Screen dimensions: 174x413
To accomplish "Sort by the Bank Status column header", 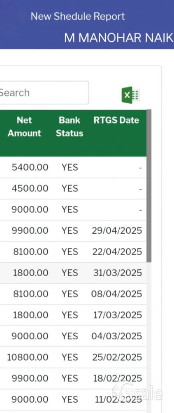I will click(70, 127).
